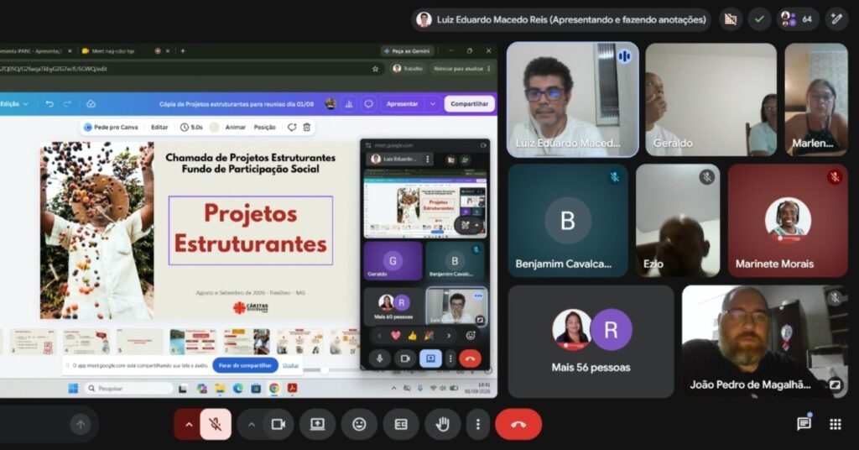Click the annotation pen icon at top right

click(x=836, y=19)
